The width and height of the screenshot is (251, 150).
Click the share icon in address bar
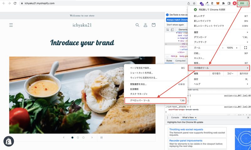[x=189, y=3]
